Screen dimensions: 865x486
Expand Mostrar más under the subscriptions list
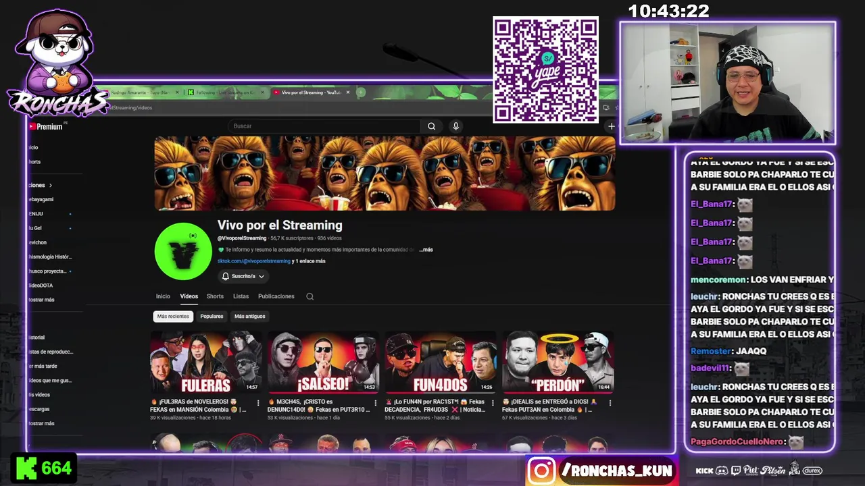[41, 300]
